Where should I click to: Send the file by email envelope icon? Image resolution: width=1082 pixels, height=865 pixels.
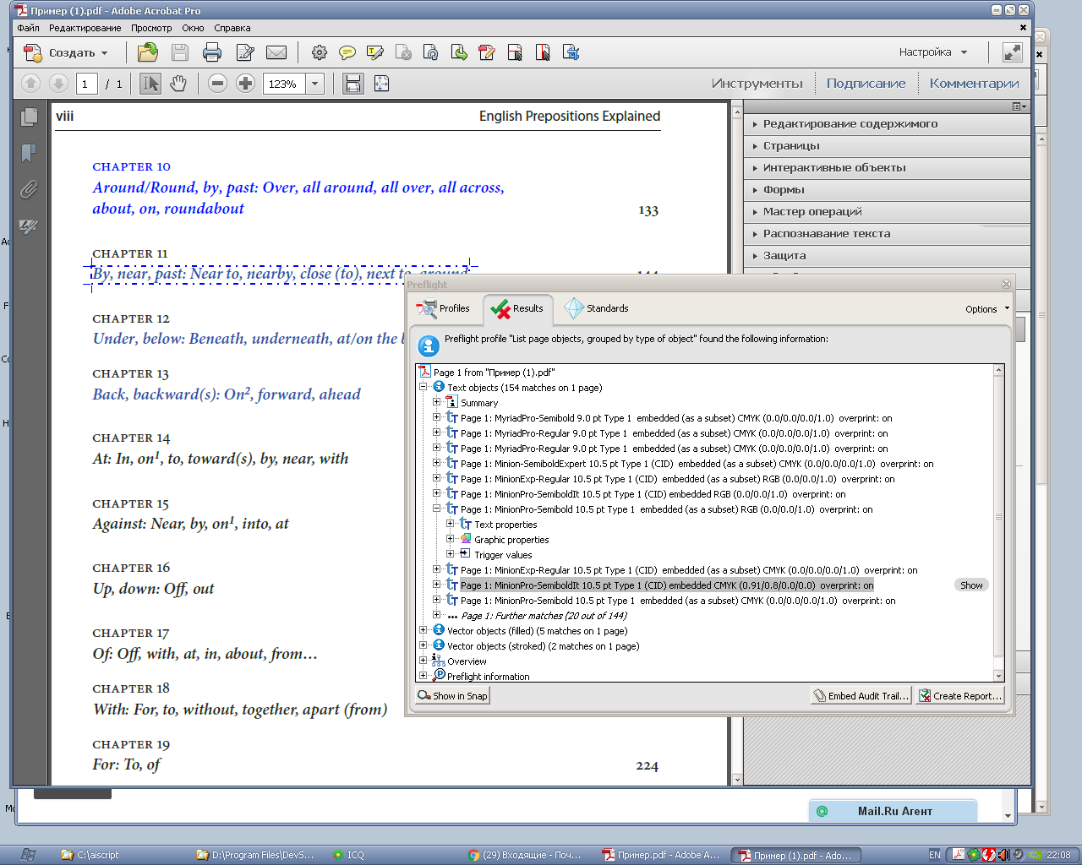click(x=276, y=52)
